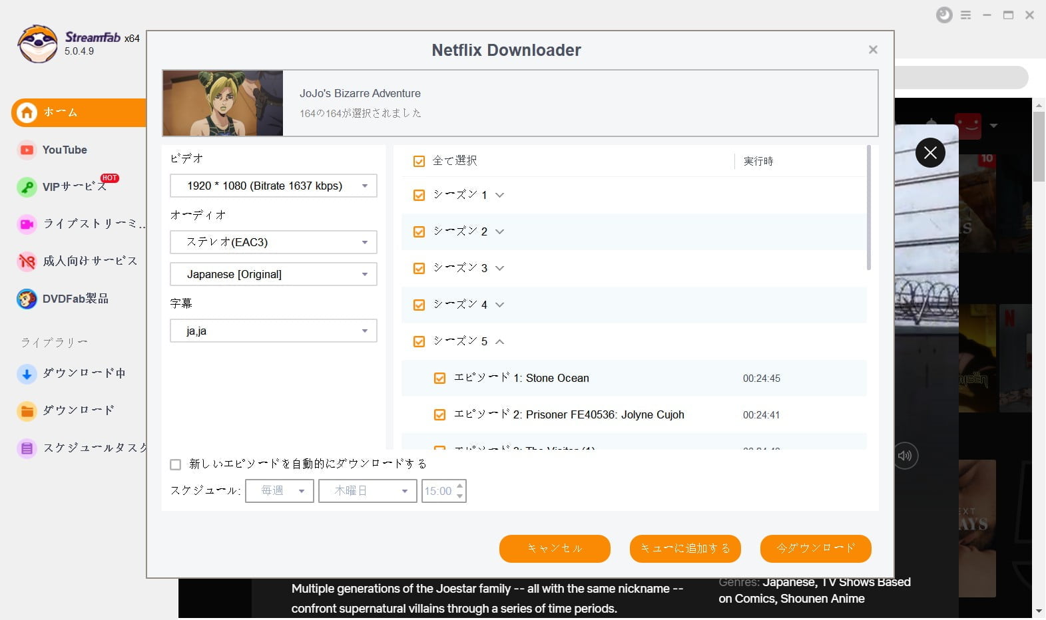
Task: Enable 新しいエピソードを自動的にダウンロードする checkbox
Action: 176,464
